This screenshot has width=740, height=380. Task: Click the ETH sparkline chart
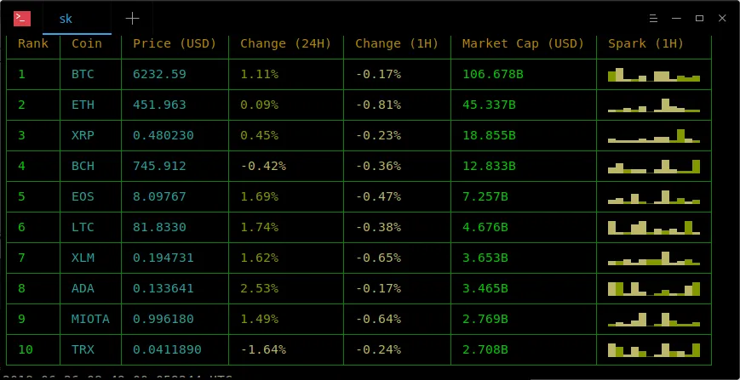pos(654,105)
